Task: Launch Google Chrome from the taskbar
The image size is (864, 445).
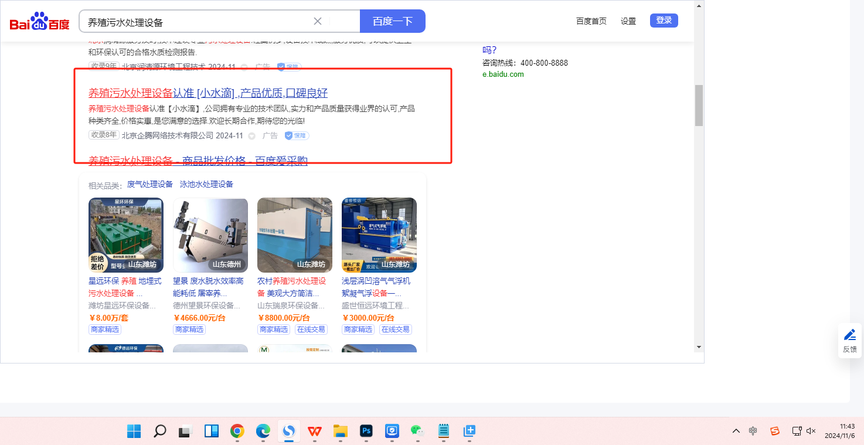Action: [237, 431]
